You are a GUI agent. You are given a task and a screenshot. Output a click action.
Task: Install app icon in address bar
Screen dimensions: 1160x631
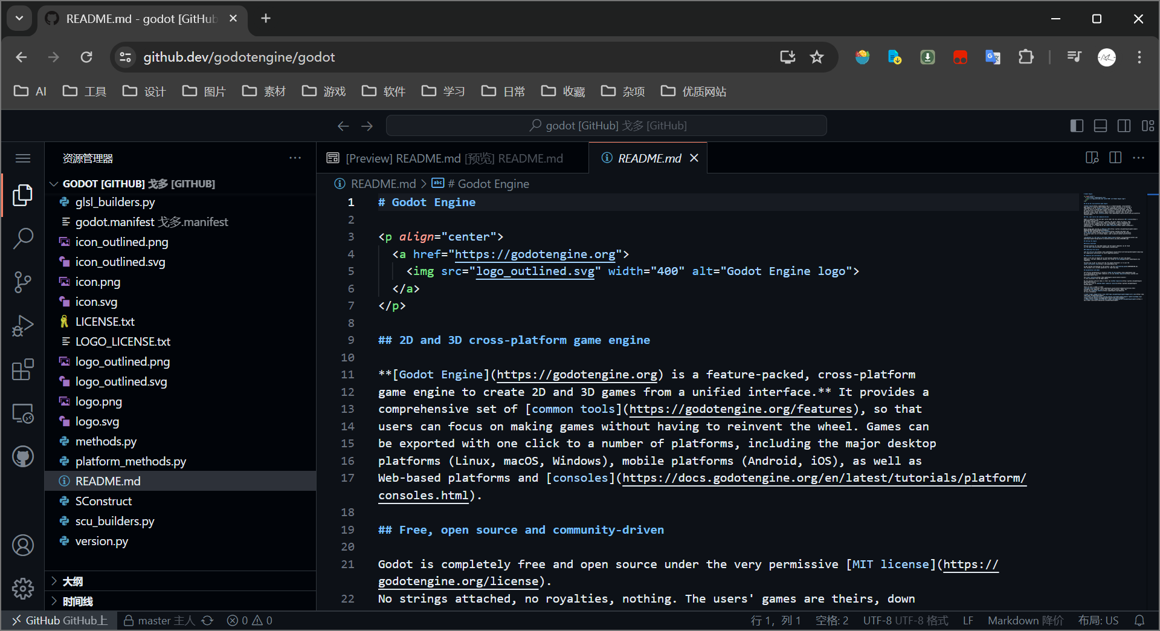787,57
